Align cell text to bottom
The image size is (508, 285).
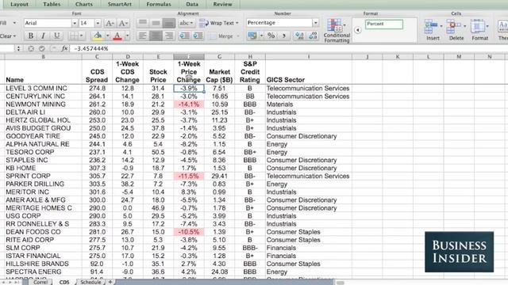click(x=169, y=23)
